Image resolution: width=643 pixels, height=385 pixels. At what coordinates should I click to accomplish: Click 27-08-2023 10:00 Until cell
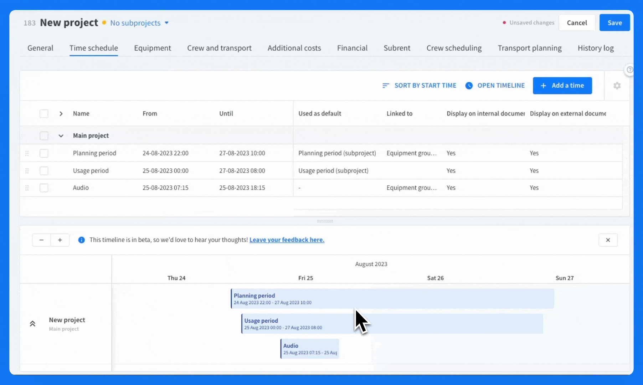[x=242, y=153]
